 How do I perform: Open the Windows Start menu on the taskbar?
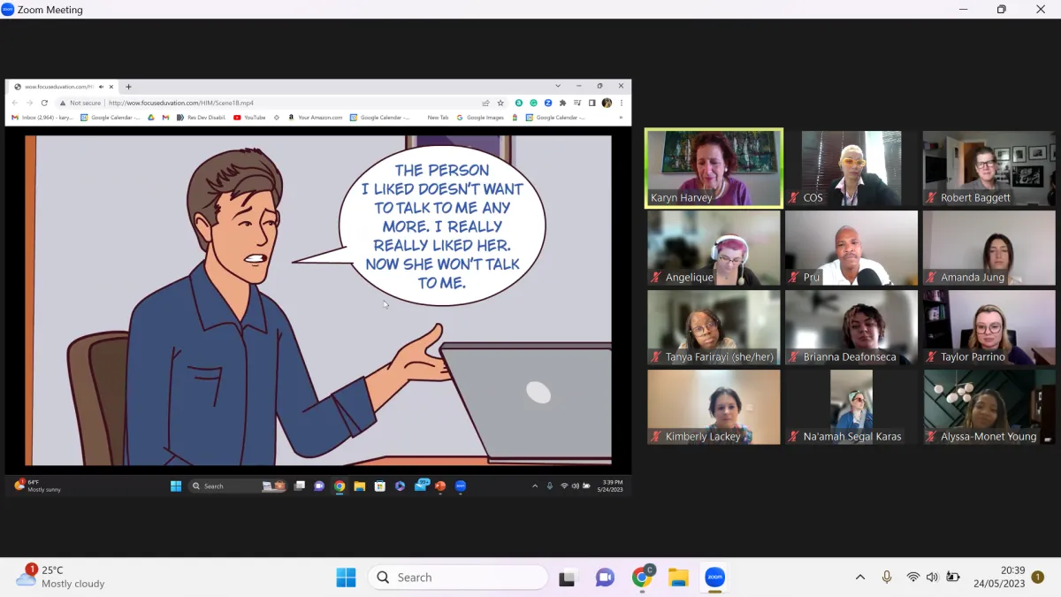346,578
